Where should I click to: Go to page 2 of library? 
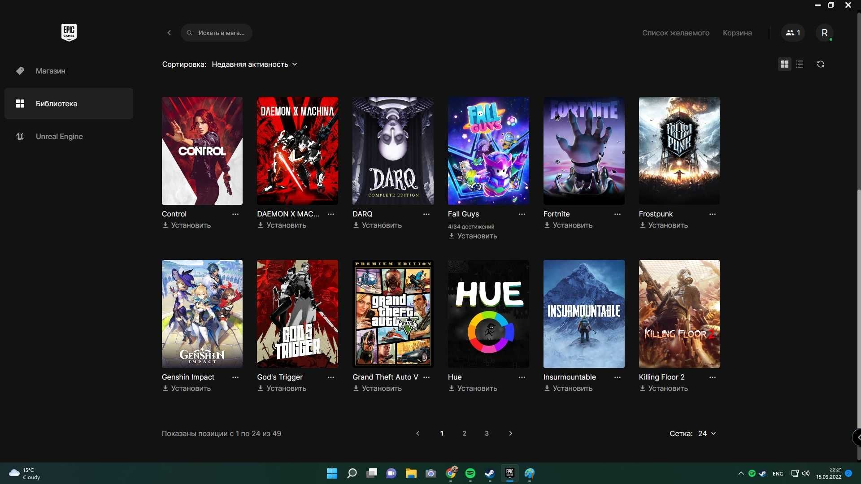(x=464, y=433)
